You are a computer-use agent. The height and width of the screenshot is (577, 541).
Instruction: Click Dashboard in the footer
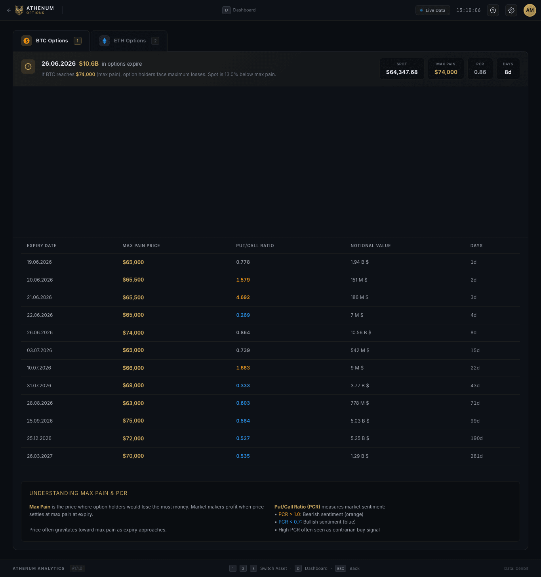pyautogui.click(x=316, y=568)
